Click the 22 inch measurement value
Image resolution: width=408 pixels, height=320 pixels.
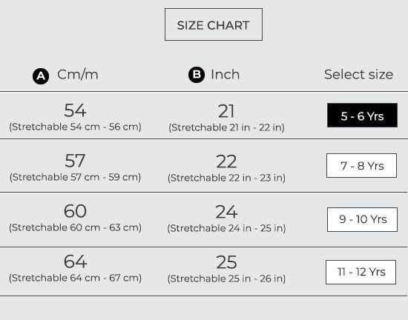point(226,161)
